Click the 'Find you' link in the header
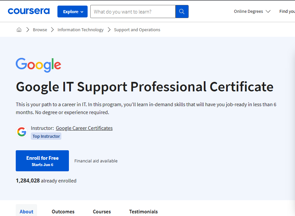This screenshot has height=216, width=295. (287, 12)
